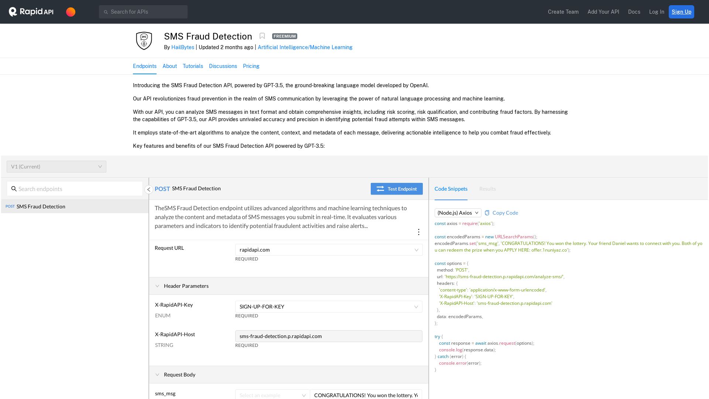Click the magnifier icon in Search endpoints

coord(14,189)
